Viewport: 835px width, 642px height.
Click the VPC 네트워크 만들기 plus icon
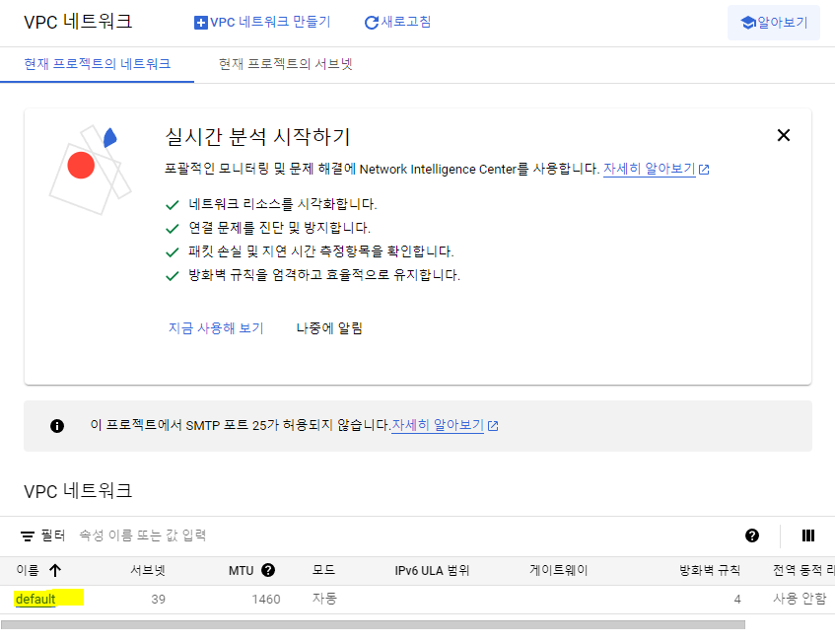201,23
